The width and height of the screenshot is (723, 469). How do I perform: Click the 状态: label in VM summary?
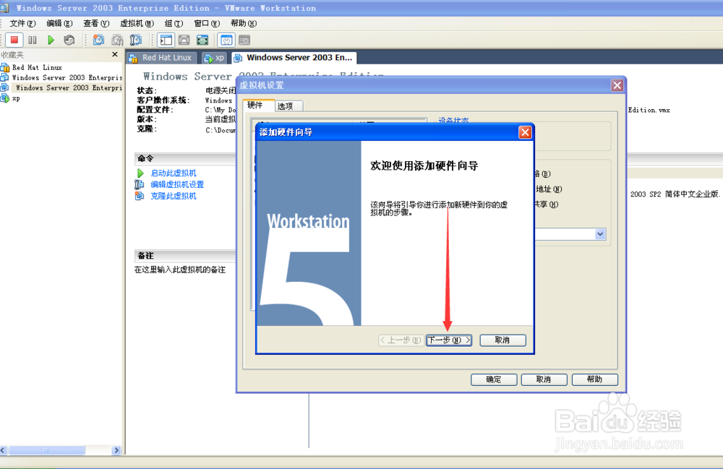point(147,90)
